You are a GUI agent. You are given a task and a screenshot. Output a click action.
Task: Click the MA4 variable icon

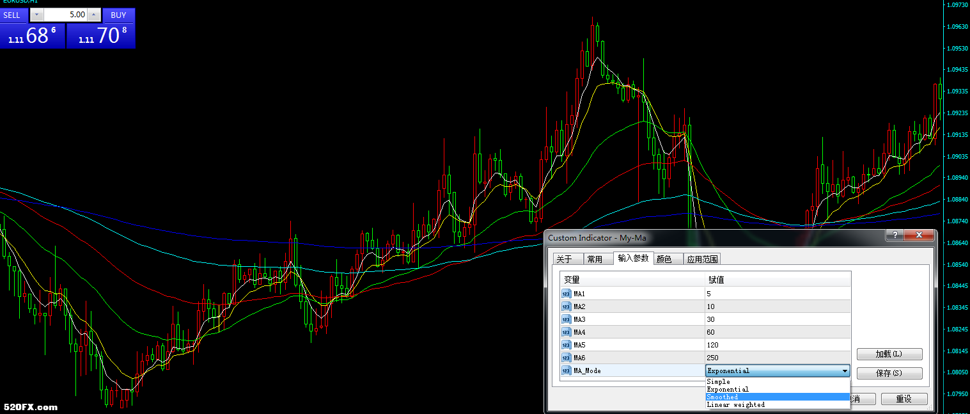tap(567, 332)
